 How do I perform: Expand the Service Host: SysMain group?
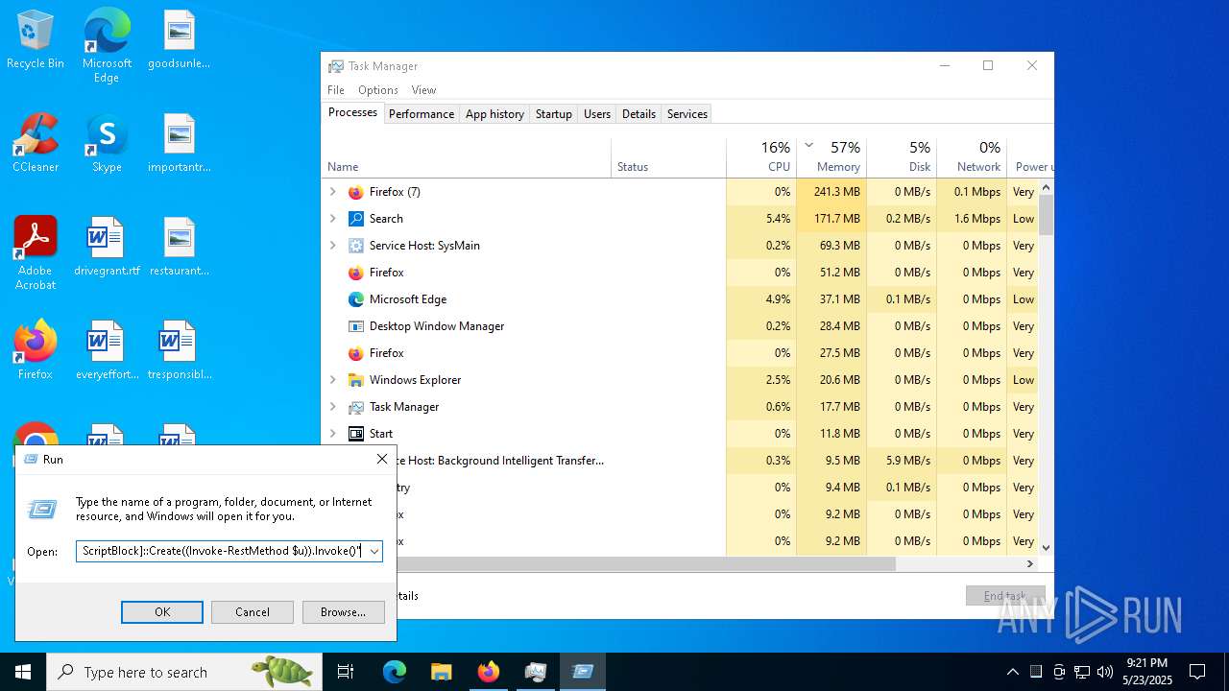333,246
